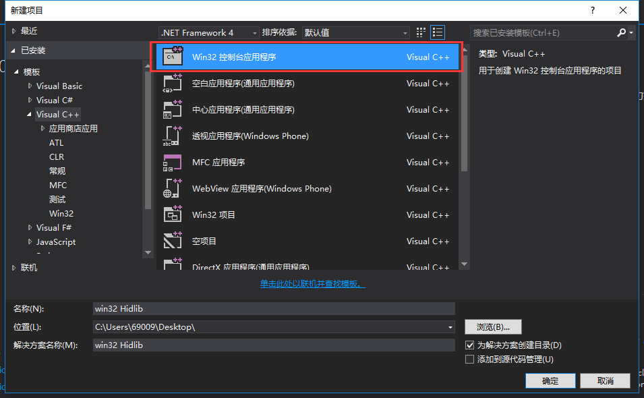Expand the Visual Basic node

click(30, 86)
